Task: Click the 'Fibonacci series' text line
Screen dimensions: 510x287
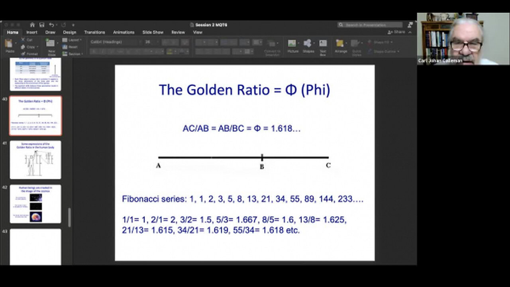Action: (243, 199)
